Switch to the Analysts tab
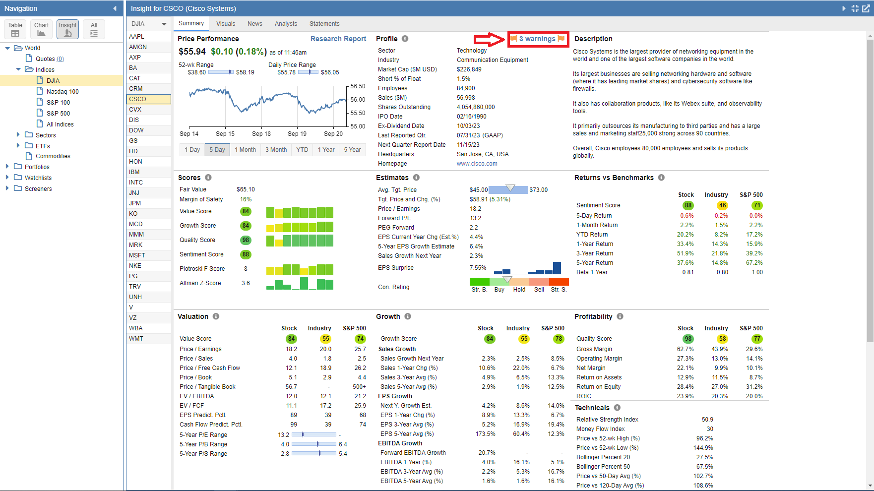 coord(286,24)
